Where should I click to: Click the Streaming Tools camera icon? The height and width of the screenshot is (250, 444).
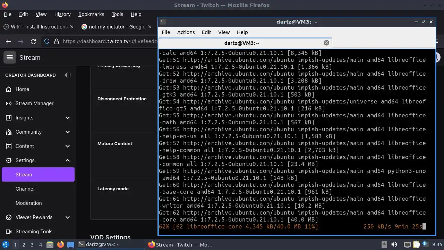click(9, 232)
